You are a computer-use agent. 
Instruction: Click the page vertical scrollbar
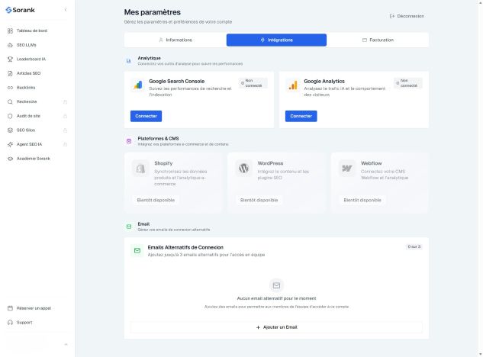click(x=481, y=178)
